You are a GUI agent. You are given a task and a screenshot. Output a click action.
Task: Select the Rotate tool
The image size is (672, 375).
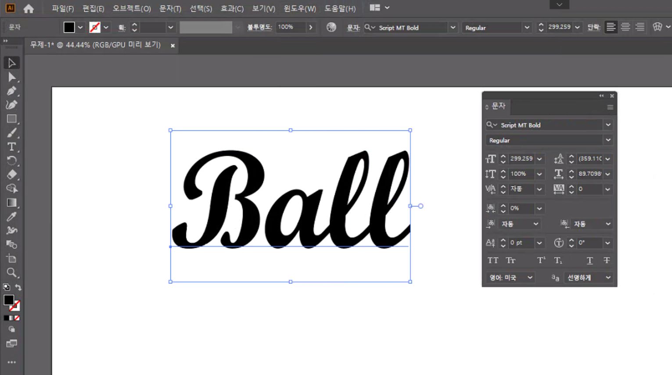(11, 161)
